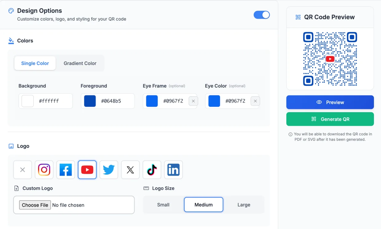The image size is (381, 229).
Task: Set logo size to Small
Action: point(163,205)
